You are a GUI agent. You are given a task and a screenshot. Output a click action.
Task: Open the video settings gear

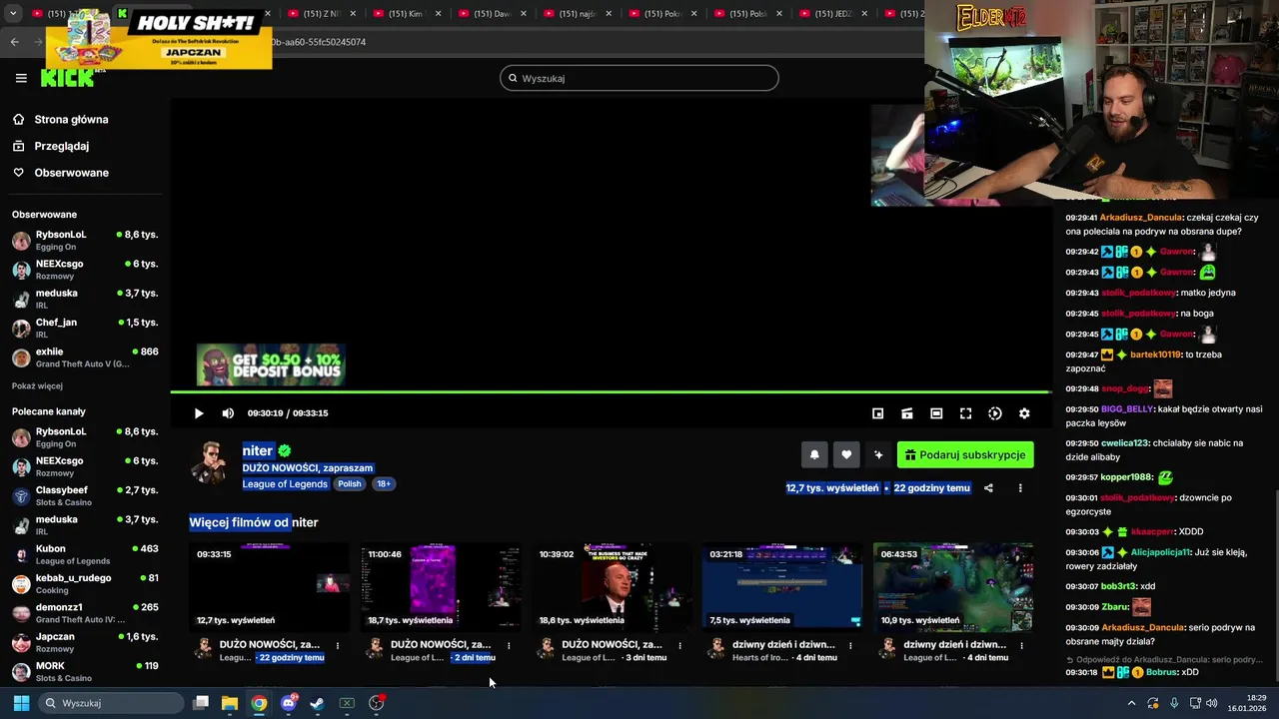pyautogui.click(x=1024, y=413)
